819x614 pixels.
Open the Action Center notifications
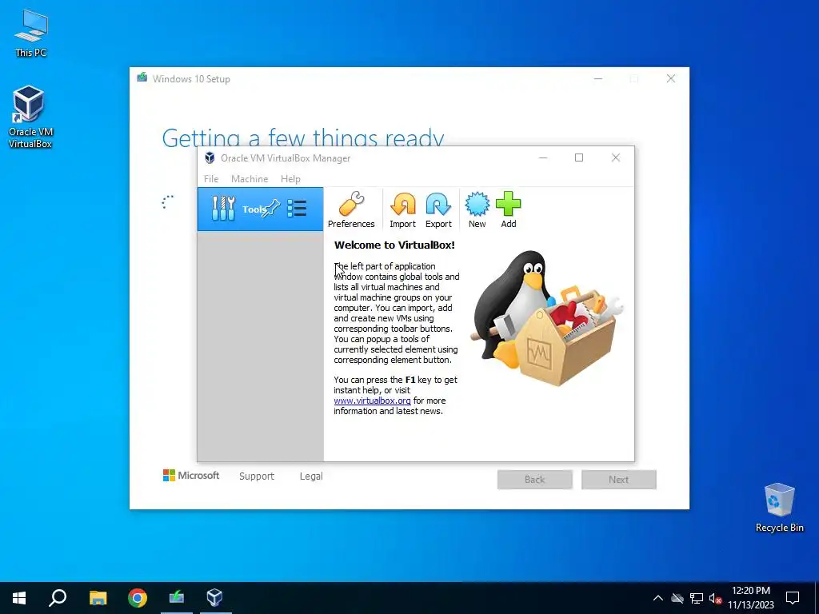click(793, 598)
